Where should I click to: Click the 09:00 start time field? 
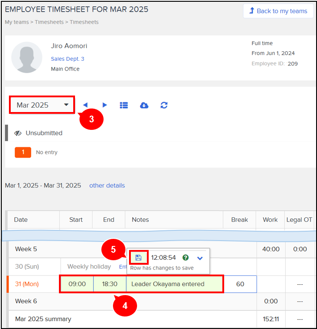coord(77,284)
